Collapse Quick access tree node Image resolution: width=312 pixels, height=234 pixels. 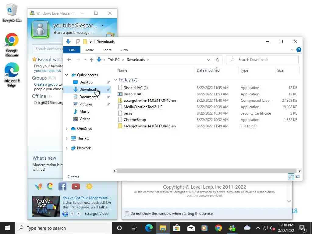[x=67, y=75]
